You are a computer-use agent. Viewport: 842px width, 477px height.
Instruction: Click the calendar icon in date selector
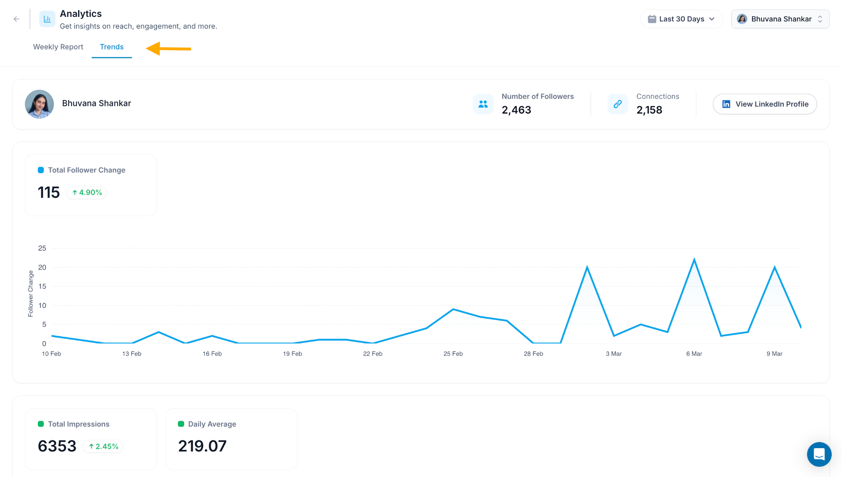coord(652,19)
